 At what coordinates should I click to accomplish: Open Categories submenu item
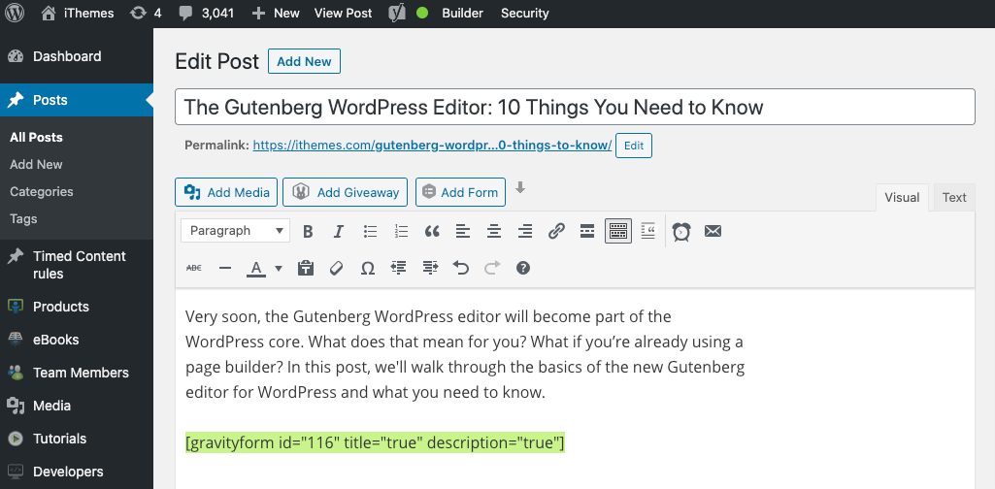click(41, 191)
